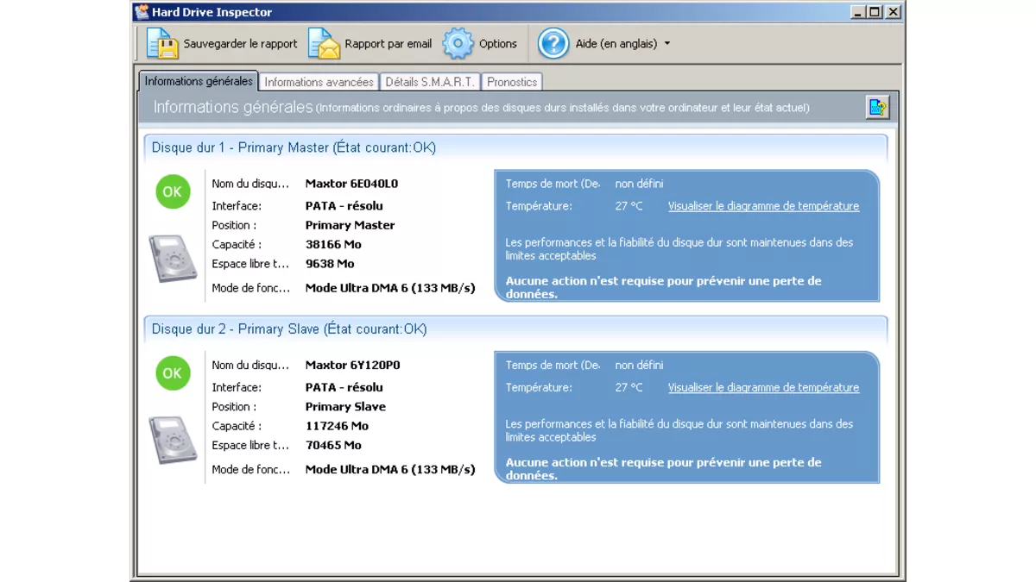The width and height of the screenshot is (1036, 582).
Task: Select the Pronostics tab
Action: [x=512, y=81]
